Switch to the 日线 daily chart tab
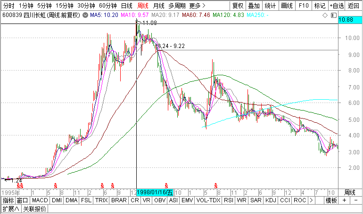 tap(126, 6)
